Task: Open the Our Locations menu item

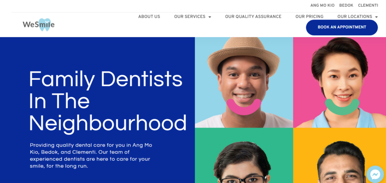Action: pyautogui.click(x=355, y=17)
